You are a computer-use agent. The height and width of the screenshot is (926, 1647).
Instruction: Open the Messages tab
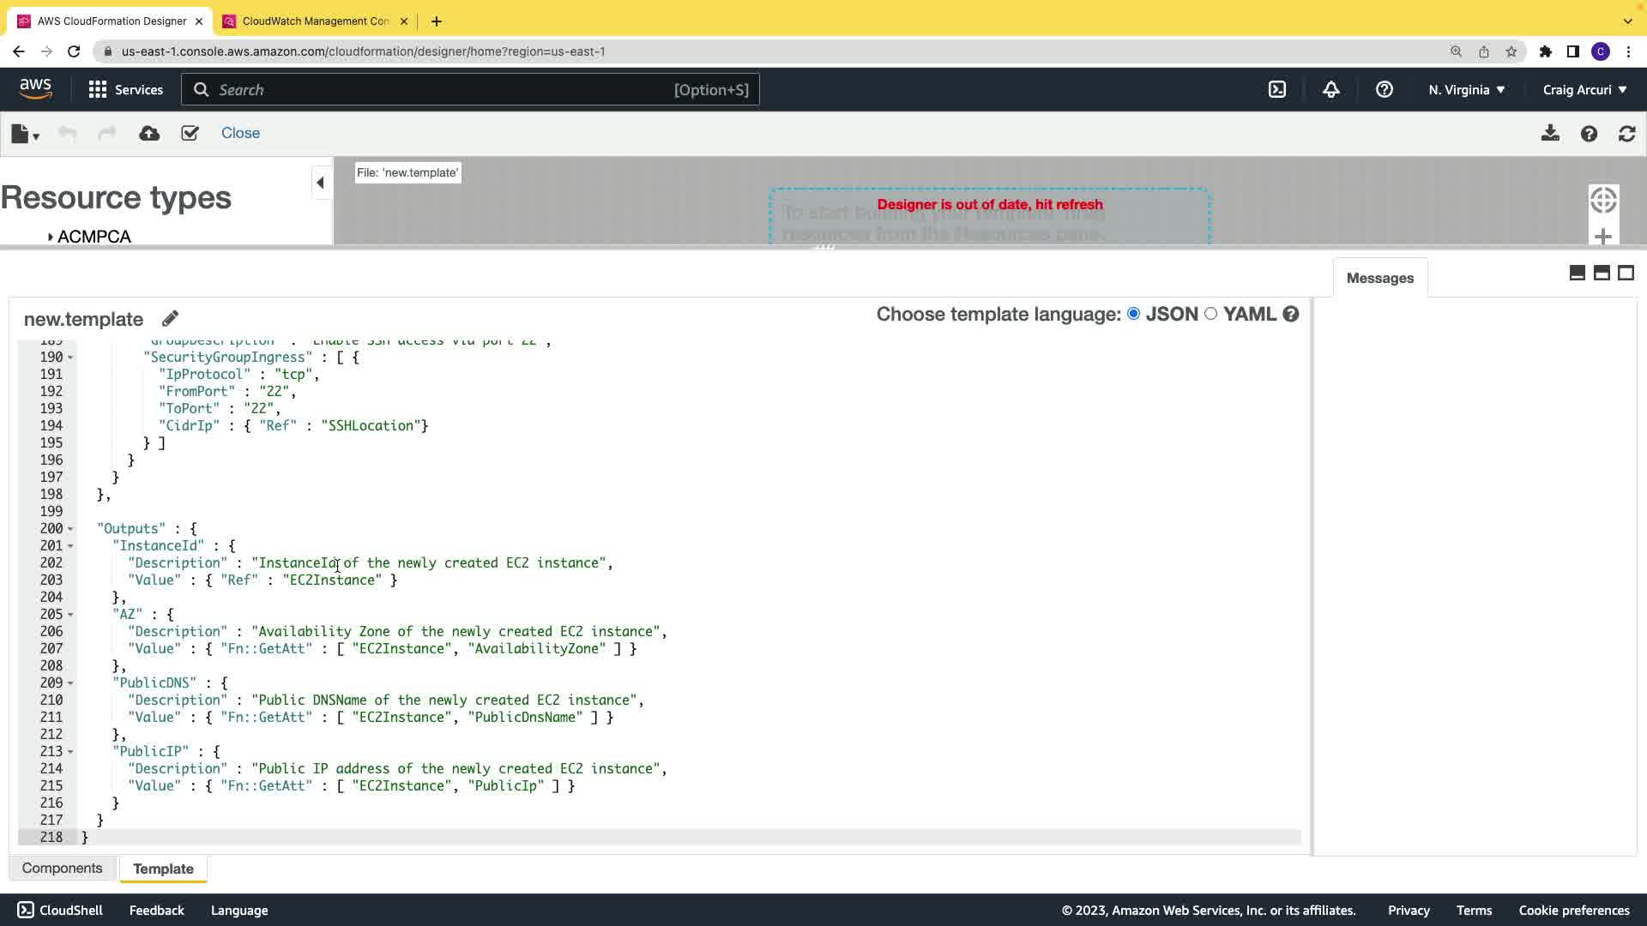point(1379,278)
